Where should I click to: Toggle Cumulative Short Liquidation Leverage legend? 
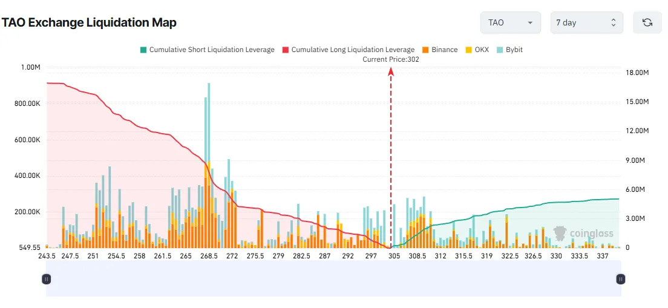[208, 50]
